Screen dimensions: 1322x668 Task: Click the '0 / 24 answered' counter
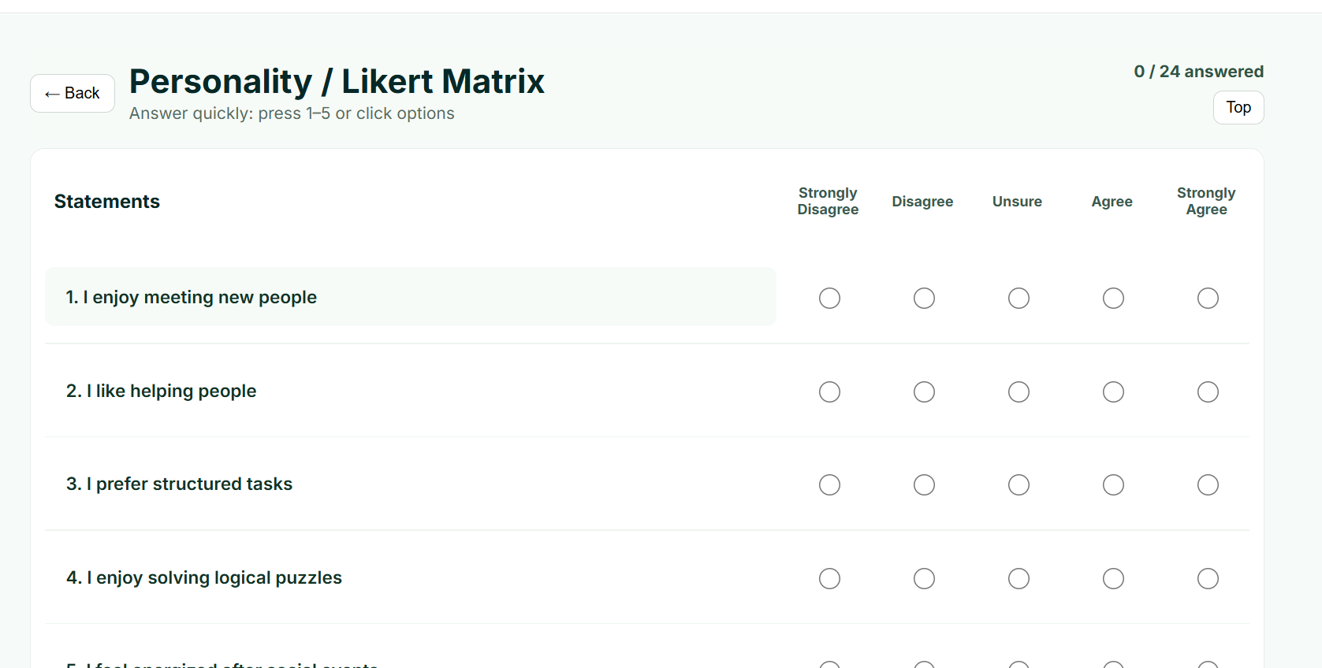point(1198,71)
